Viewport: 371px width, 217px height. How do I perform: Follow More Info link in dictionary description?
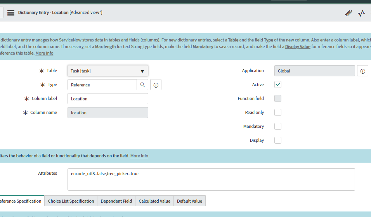44,53
